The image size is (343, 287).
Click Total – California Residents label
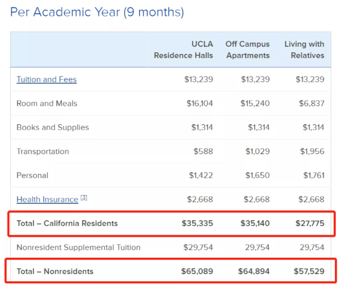pyautogui.click(x=67, y=223)
